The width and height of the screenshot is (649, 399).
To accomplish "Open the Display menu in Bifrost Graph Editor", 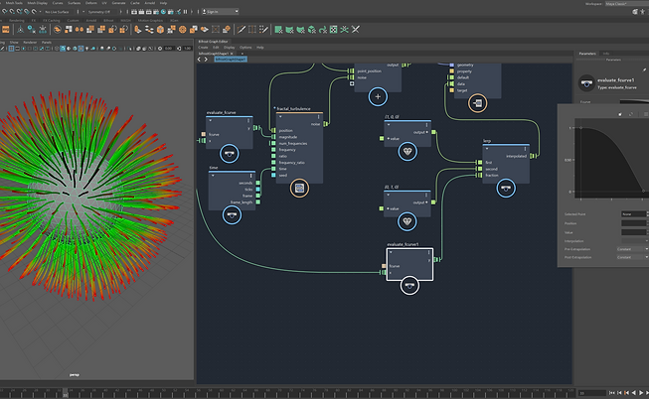I will (x=230, y=48).
